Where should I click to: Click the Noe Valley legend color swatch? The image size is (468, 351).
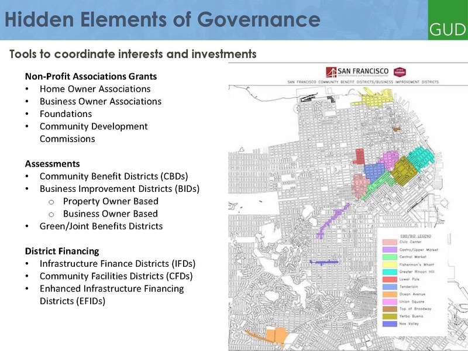pos(390,324)
